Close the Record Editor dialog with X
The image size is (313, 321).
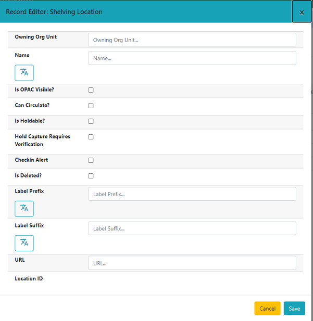tap(302, 12)
